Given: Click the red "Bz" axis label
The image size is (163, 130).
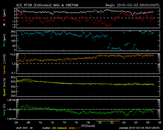Looking at the screenshot, I should [4, 20].
